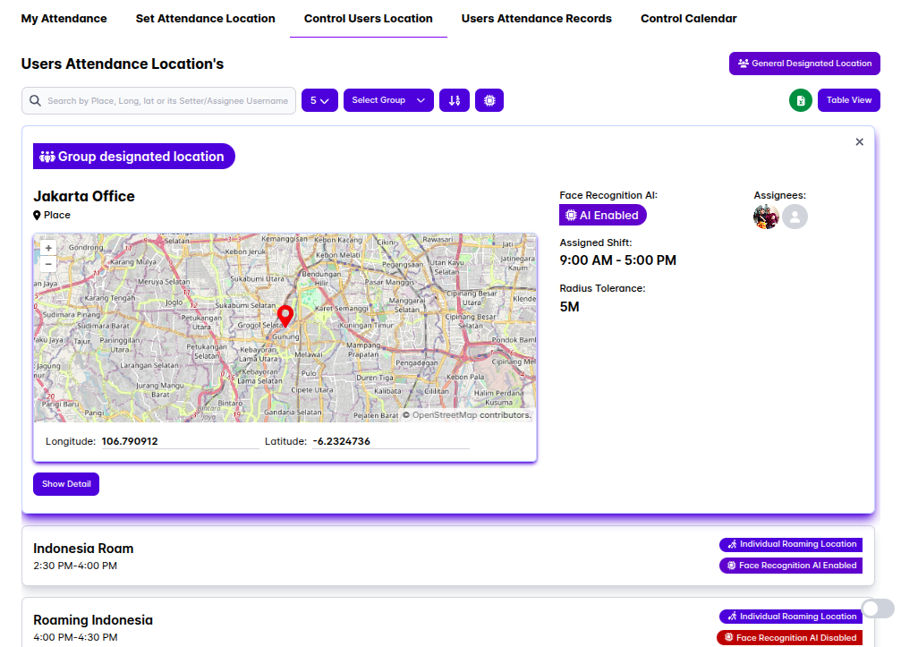Open the Users Attendance Records tab
The width and height of the screenshot is (901, 647).
(537, 19)
